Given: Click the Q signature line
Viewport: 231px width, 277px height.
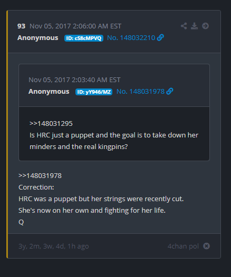Looking at the screenshot, I should tap(21, 222).
